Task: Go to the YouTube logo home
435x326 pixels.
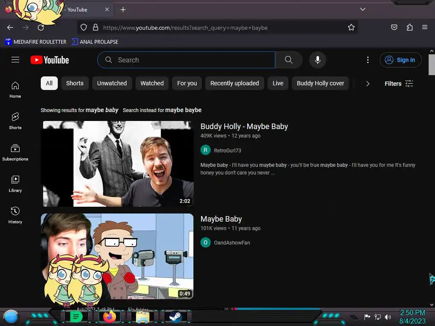Action: point(50,60)
